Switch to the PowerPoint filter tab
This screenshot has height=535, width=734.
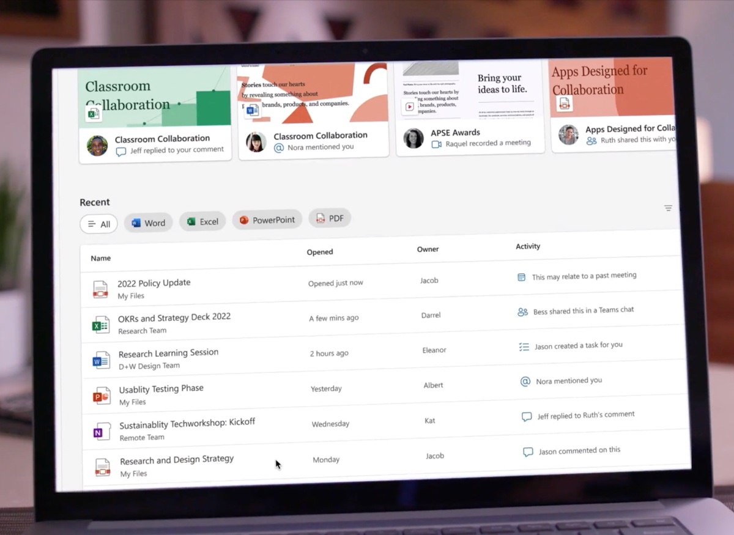(267, 219)
